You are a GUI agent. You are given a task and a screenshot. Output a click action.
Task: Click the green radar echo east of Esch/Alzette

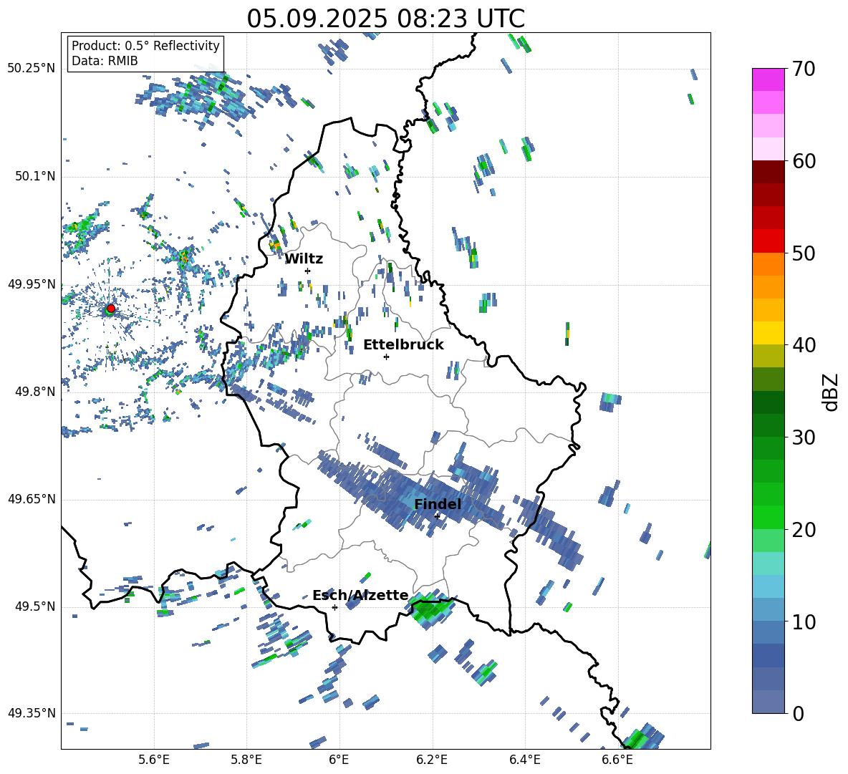click(x=431, y=610)
